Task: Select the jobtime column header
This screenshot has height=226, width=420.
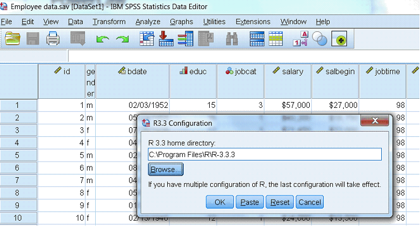Action: [x=383, y=81]
